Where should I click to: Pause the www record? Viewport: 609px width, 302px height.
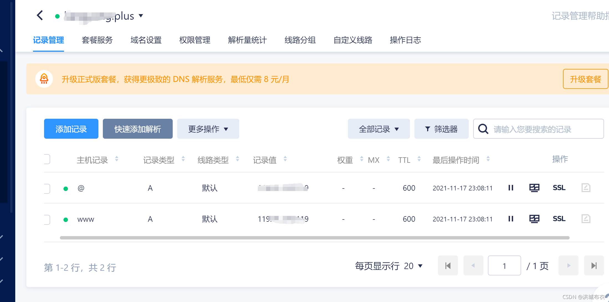click(x=511, y=219)
